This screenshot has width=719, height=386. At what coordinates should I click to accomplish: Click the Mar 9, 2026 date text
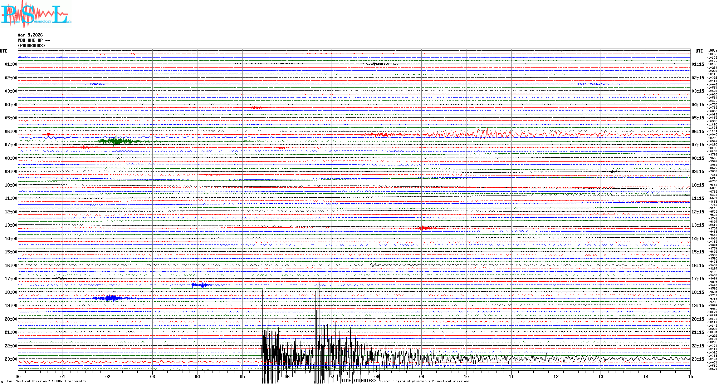(30, 35)
